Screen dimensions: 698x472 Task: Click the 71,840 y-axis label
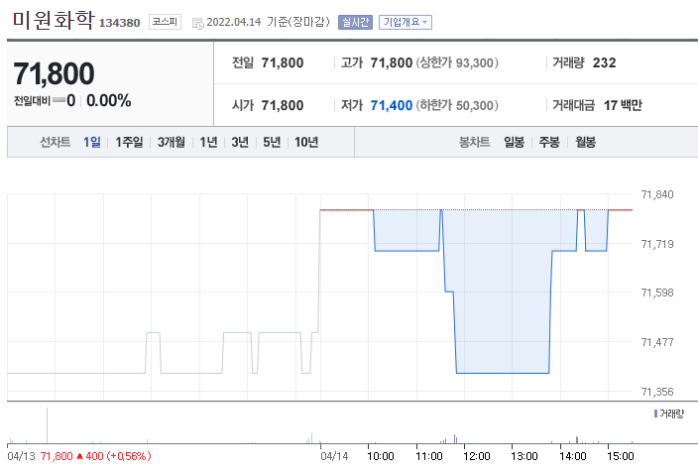point(657,194)
